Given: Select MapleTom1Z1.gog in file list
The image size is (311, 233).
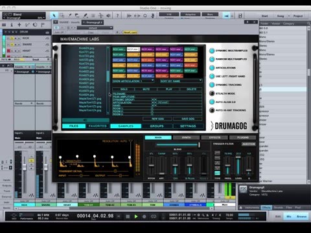Looking at the screenshot, I should [90, 98].
